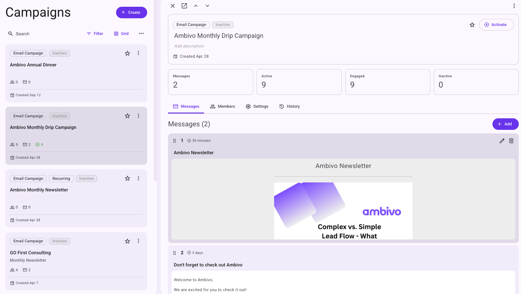Click Email Campaign tag in detail header
The image size is (521, 294).
pyautogui.click(x=191, y=25)
